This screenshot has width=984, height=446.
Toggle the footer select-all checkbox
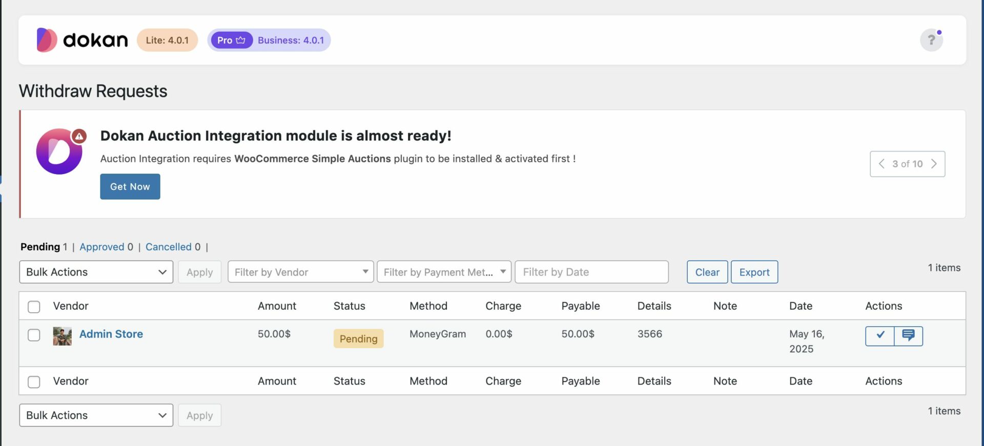coord(34,382)
